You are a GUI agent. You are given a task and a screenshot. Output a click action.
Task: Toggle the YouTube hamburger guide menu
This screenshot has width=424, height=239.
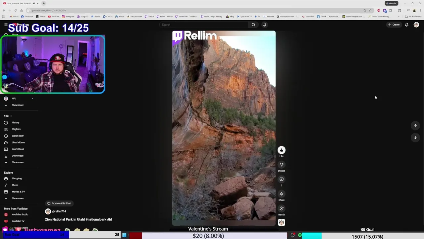(x=6, y=25)
